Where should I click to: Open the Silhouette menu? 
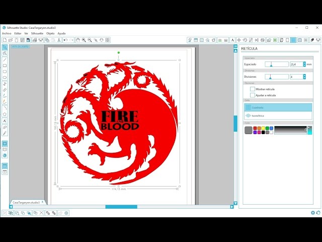(x=37, y=33)
